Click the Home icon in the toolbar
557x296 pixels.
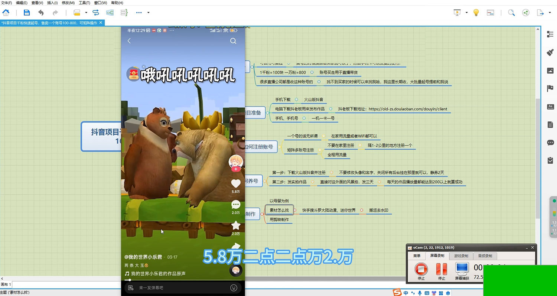pyautogui.click(x=6, y=13)
